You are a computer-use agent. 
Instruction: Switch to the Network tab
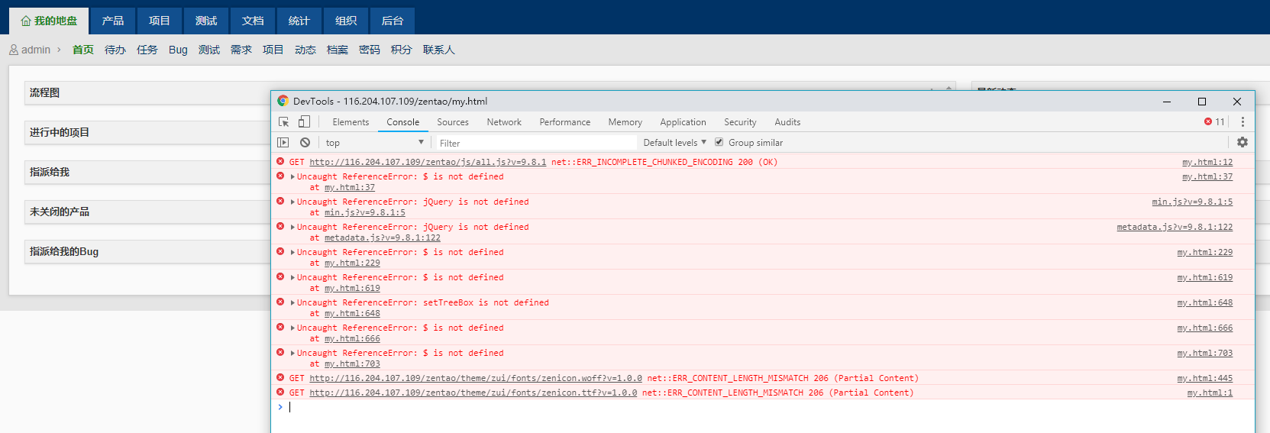(504, 122)
